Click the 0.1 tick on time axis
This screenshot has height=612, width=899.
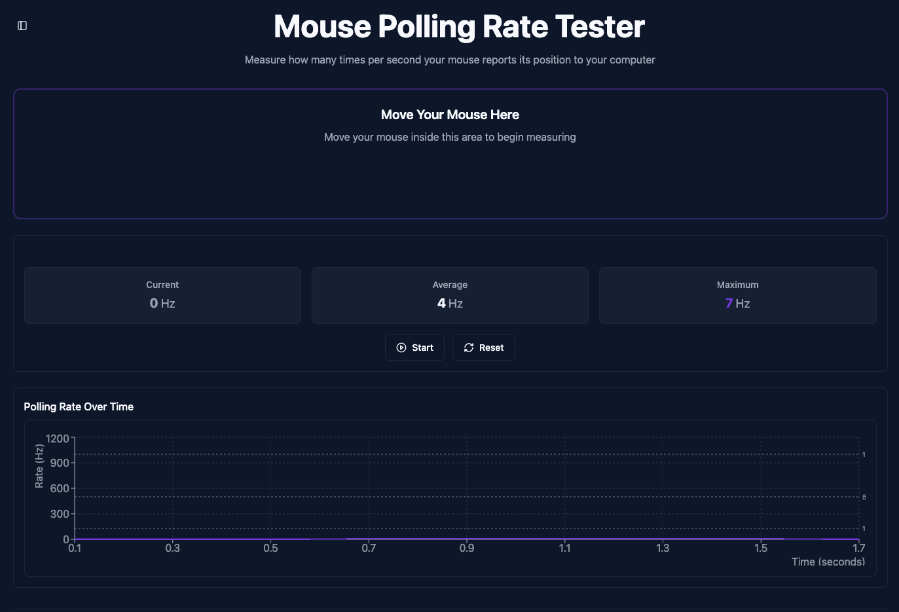[75, 548]
